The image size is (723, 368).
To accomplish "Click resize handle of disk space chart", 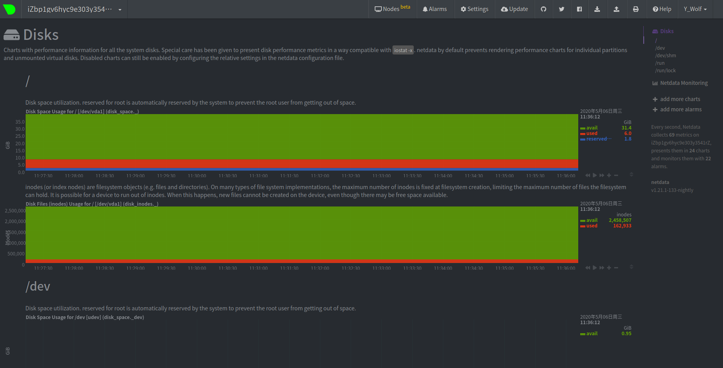I will tap(631, 175).
